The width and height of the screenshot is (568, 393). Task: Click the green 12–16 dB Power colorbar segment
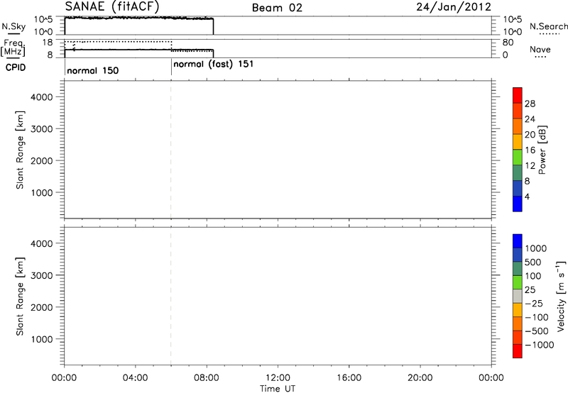(x=518, y=157)
